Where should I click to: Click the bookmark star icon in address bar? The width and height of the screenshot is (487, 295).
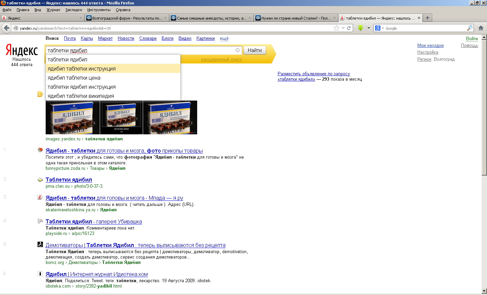click(x=336, y=28)
